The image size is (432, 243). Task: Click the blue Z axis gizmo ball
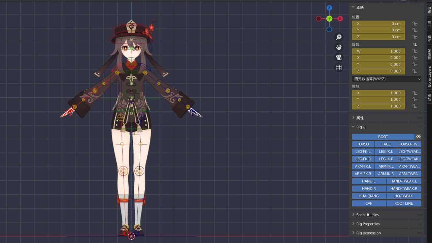[x=329, y=8]
